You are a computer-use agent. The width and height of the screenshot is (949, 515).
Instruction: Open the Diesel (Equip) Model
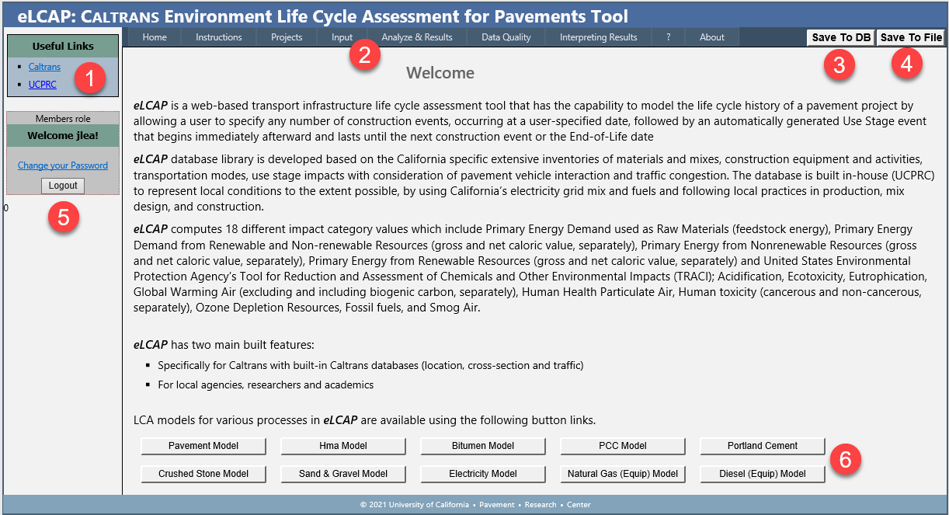pyautogui.click(x=762, y=474)
